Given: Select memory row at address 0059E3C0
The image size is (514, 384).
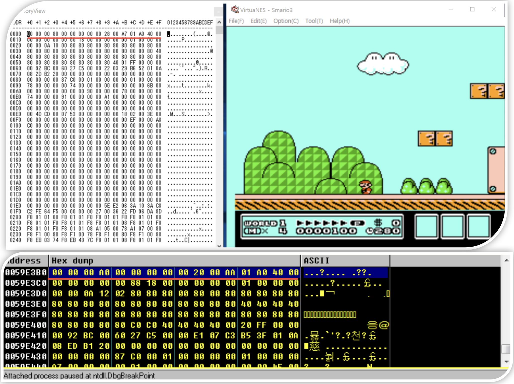Looking at the screenshot, I should click(x=26, y=283).
